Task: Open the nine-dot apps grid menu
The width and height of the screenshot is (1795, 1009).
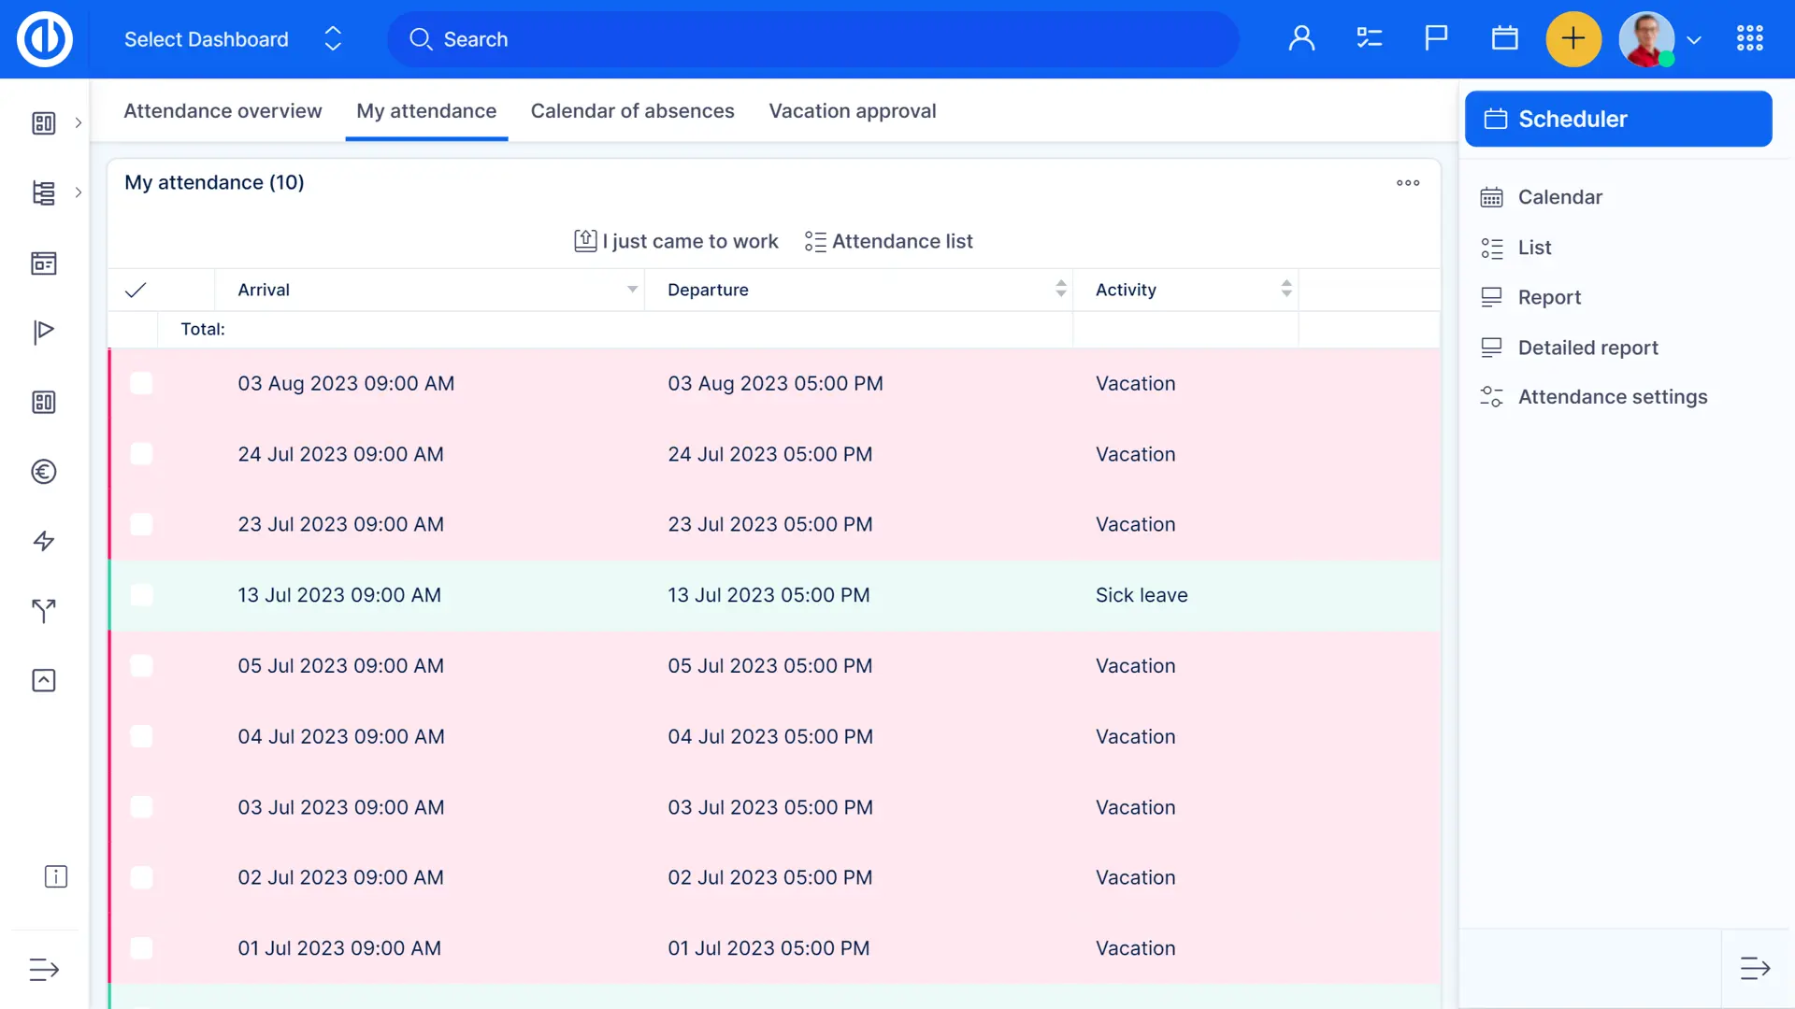Action: tap(1749, 39)
